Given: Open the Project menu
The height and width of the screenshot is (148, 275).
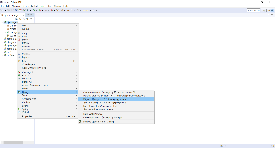Looking at the screenshot, I should pos(34,6).
